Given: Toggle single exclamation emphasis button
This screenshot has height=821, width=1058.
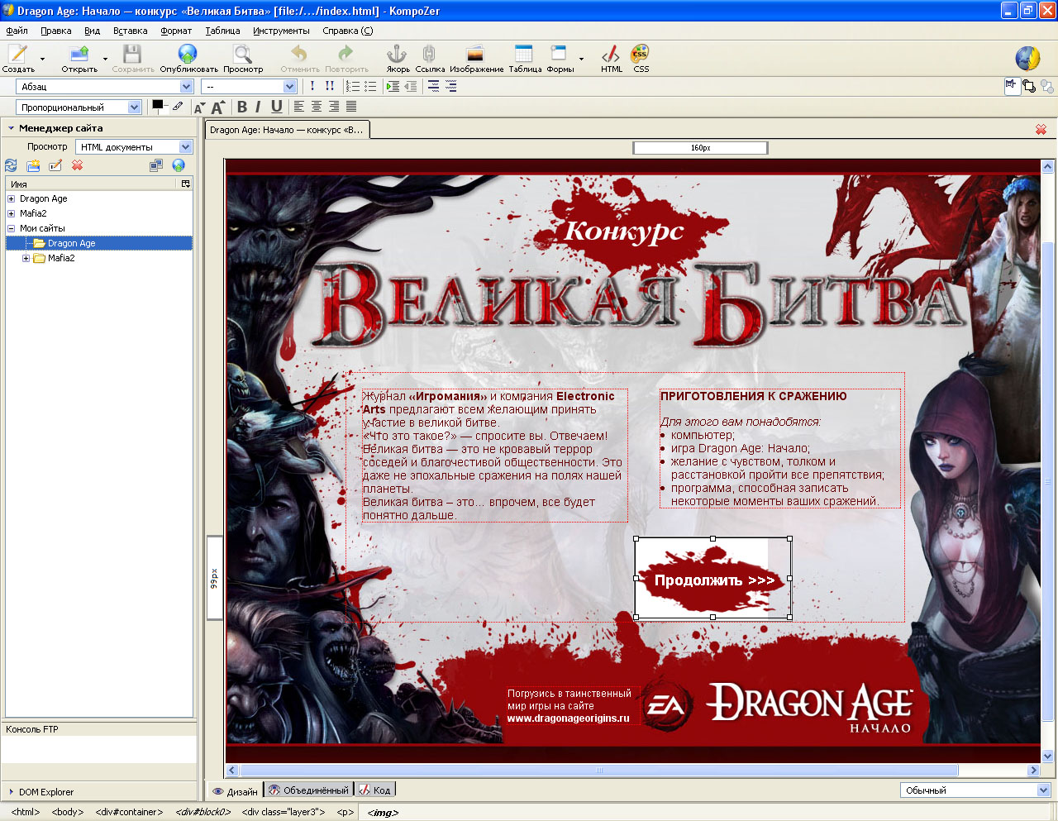Looking at the screenshot, I should tap(312, 86).
